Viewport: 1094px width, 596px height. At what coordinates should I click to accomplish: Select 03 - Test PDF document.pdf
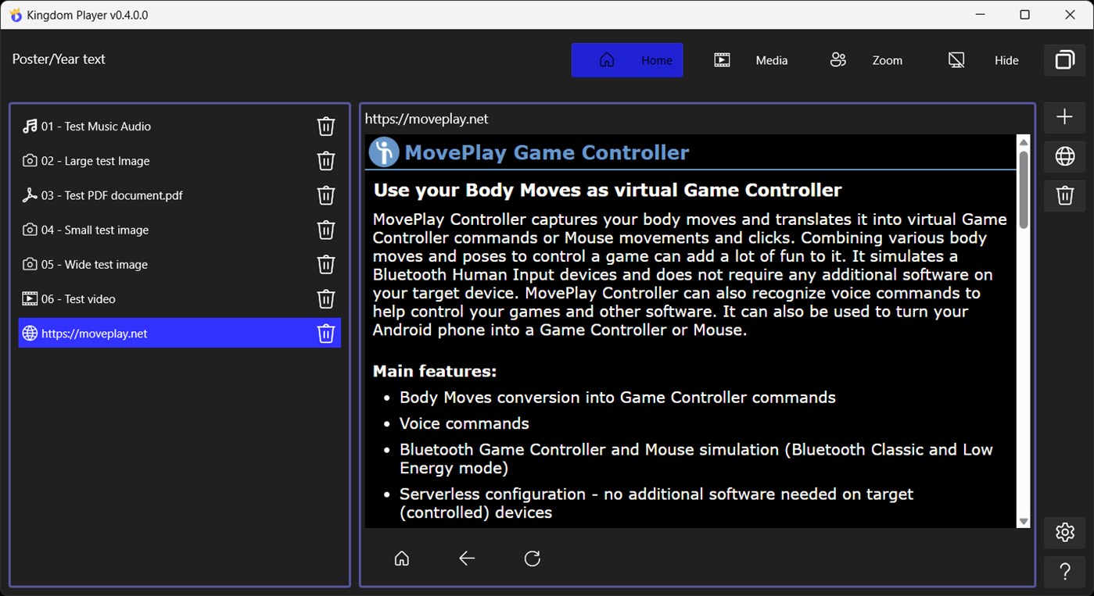point(180,195)
